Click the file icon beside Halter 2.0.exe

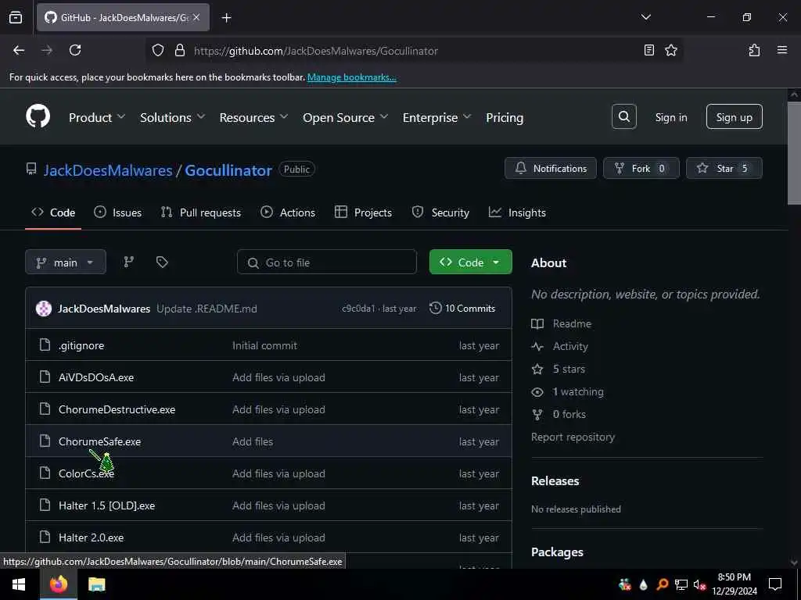[x=45, y=537]
